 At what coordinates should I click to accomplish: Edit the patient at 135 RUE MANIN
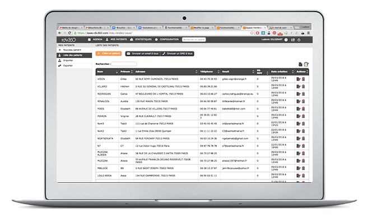pos(299,102)
